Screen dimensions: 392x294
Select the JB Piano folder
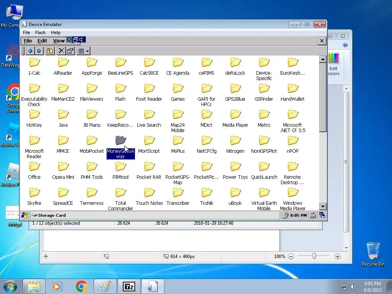92,119
